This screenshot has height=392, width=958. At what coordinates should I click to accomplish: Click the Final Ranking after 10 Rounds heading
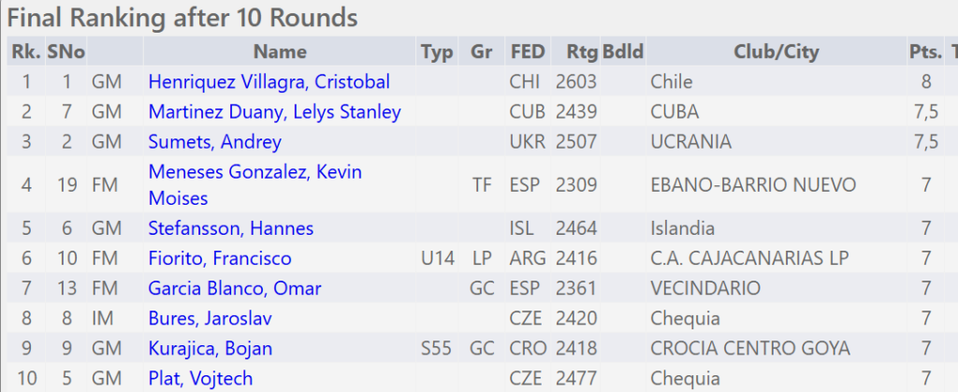tap(182, 17)
